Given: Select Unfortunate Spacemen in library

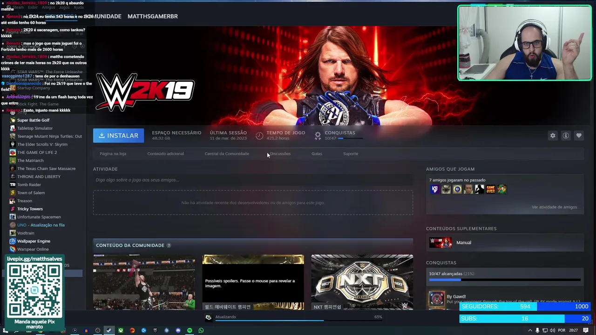Looking at the screenshot, I should [39, 217].
